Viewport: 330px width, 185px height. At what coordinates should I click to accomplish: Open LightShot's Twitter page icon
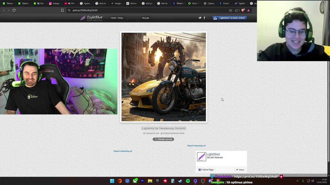pos(200,18)
